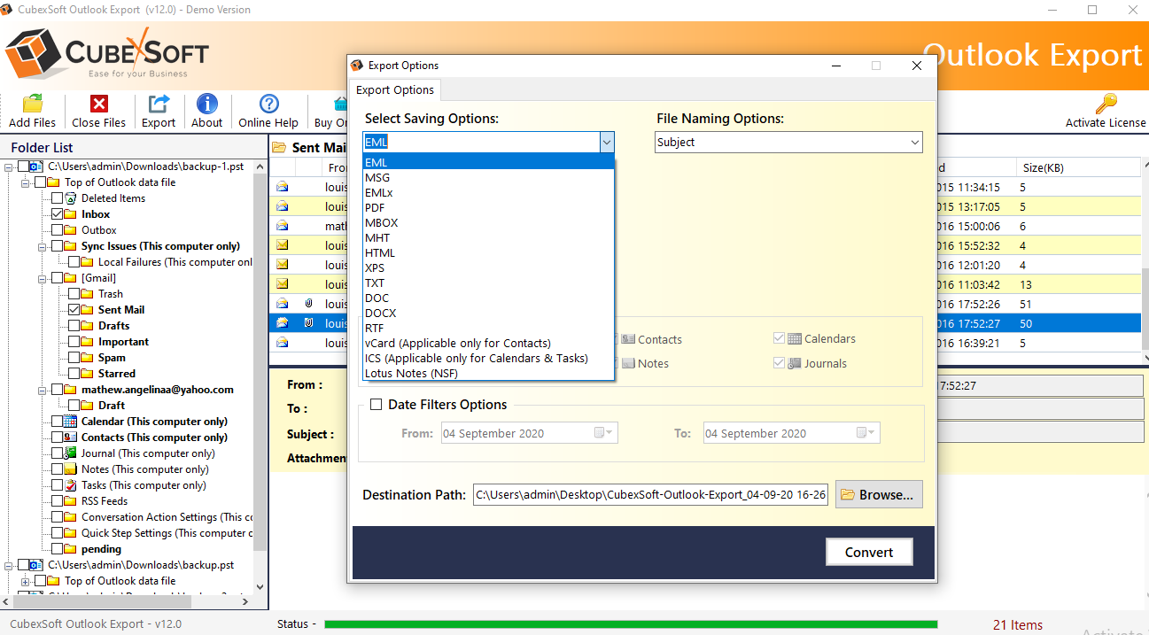Click the Activate License key icon
This screenshot has height=635, width=1149.
1105,105
